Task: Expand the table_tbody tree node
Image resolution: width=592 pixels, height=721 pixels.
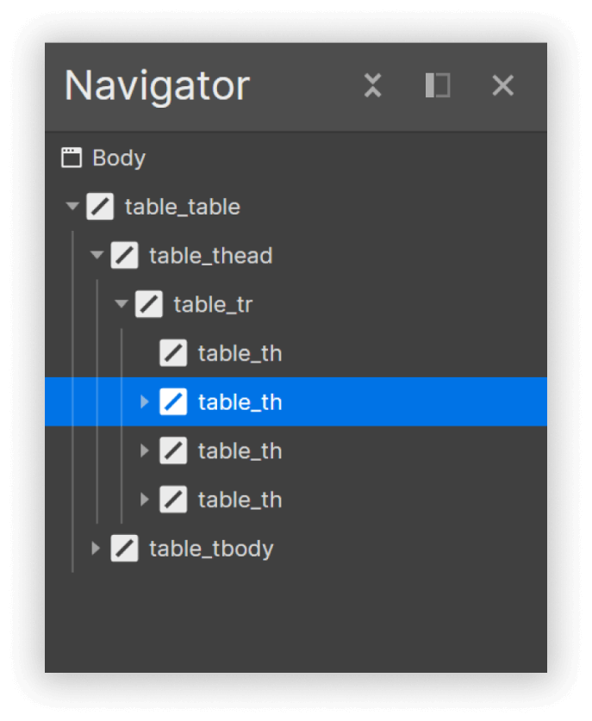Action: pyautogui.click(x=96, y=549)
